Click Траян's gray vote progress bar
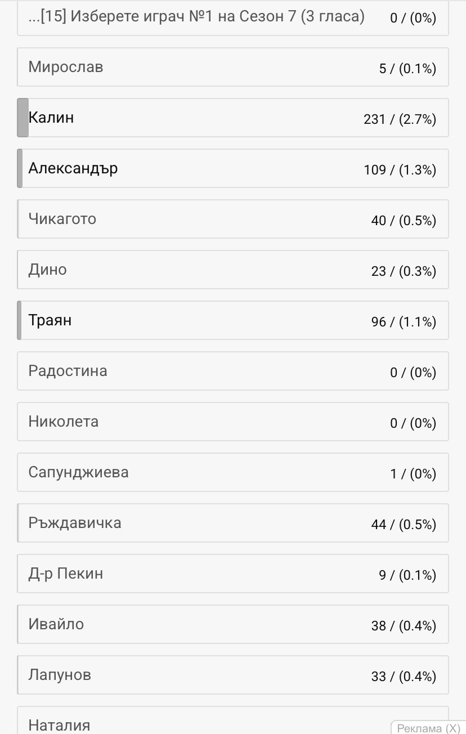Screen dimensions: 466x734 [x=19, y=320]
